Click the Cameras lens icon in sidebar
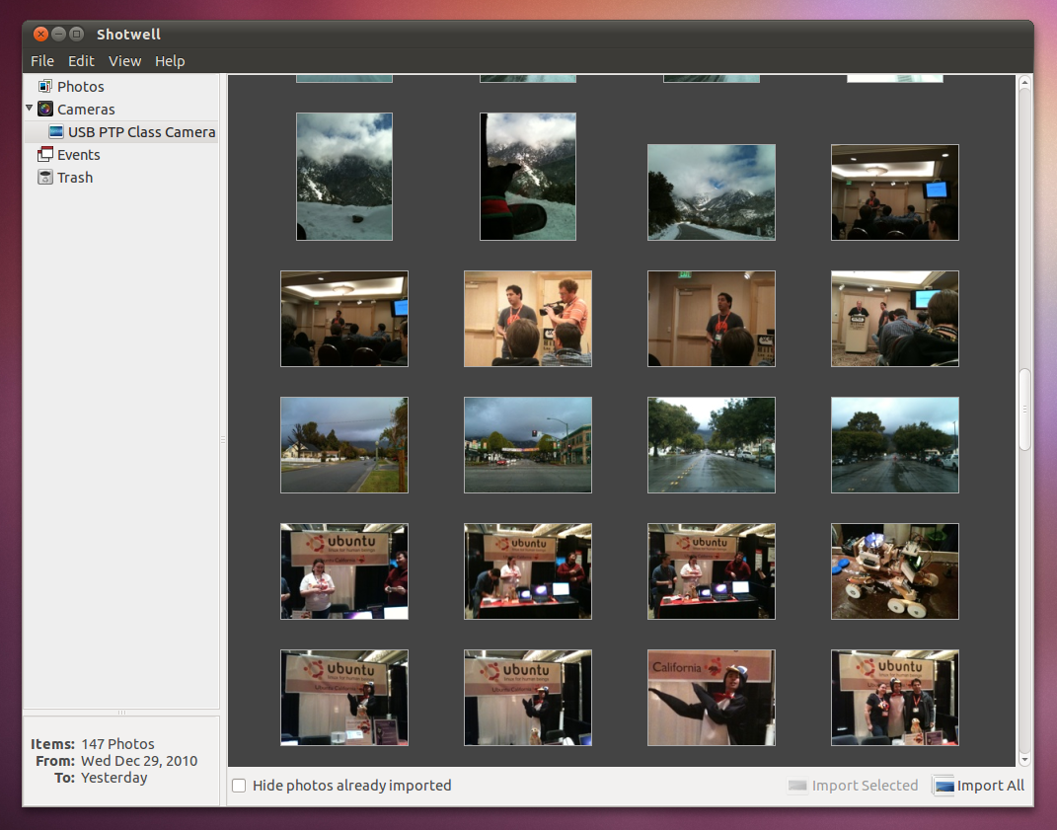The image size is (1057, 830). (x=45, y=110)
